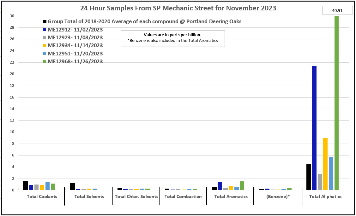Viewport: 356px width, 216px height.
Task: Select the black legend swatch for Group Total
Action: pyautogui.click(x=45, y=22)
